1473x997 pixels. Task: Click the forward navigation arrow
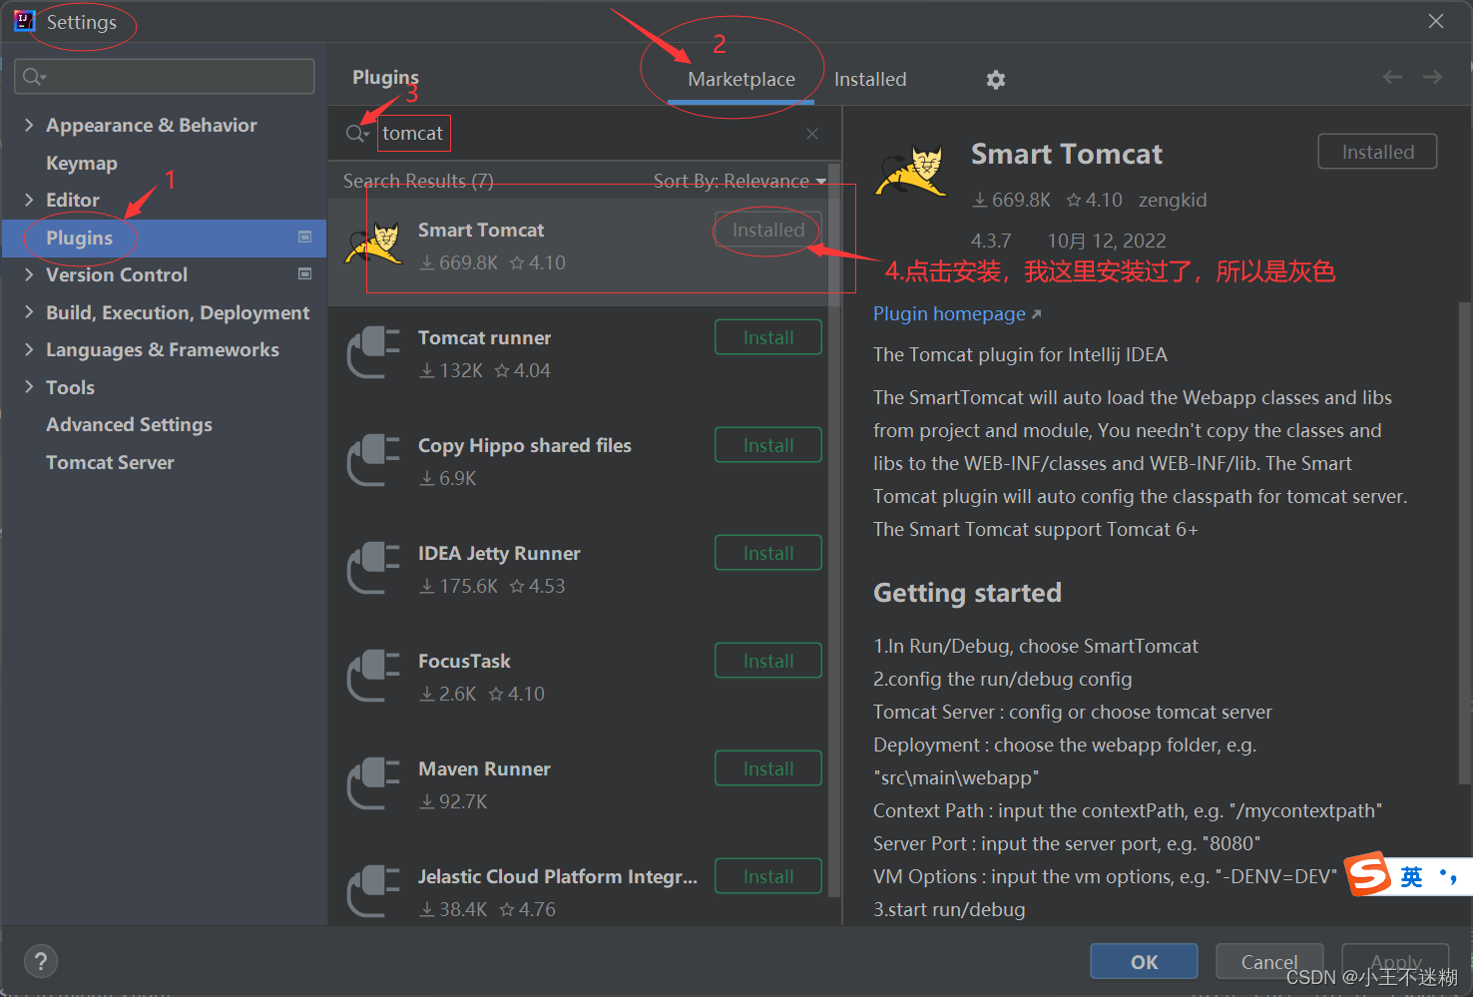click(1432, 77)
